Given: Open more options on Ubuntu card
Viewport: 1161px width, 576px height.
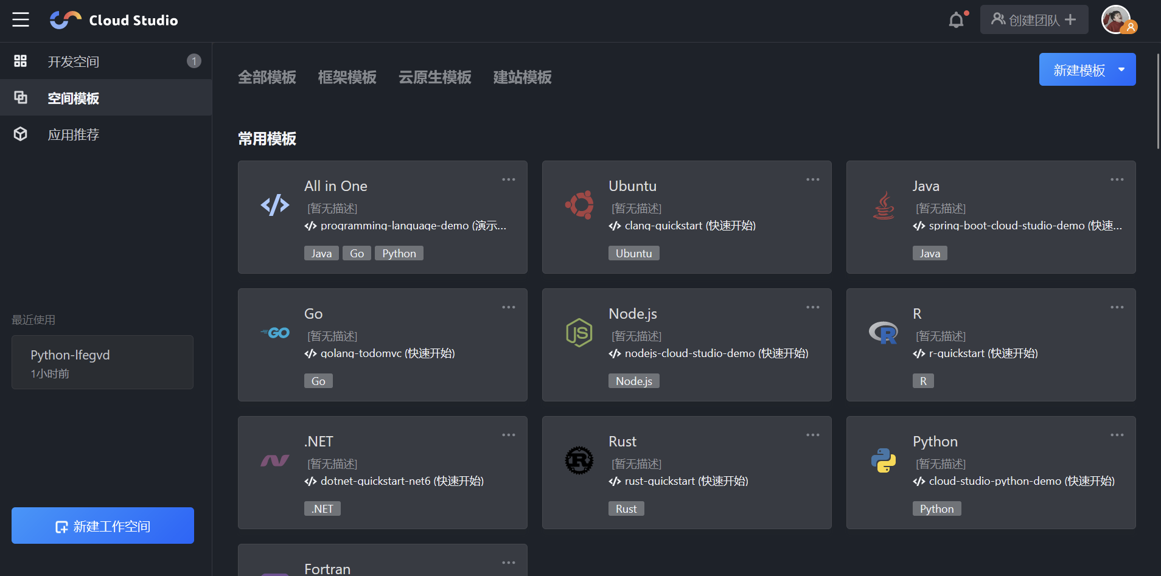Looking at the screenshot, I should tap(813, 179).
